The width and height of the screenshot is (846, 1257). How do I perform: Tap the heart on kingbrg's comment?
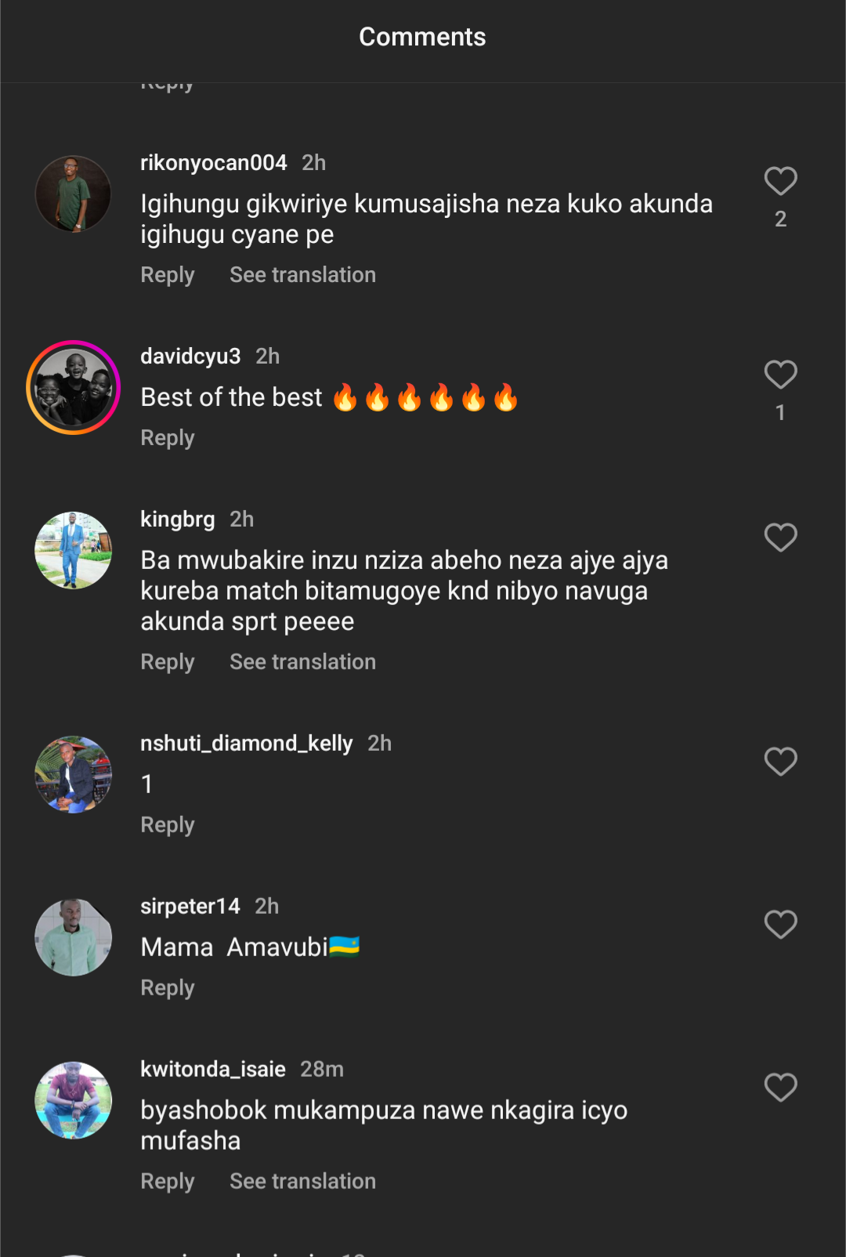(x=780, y=538)
